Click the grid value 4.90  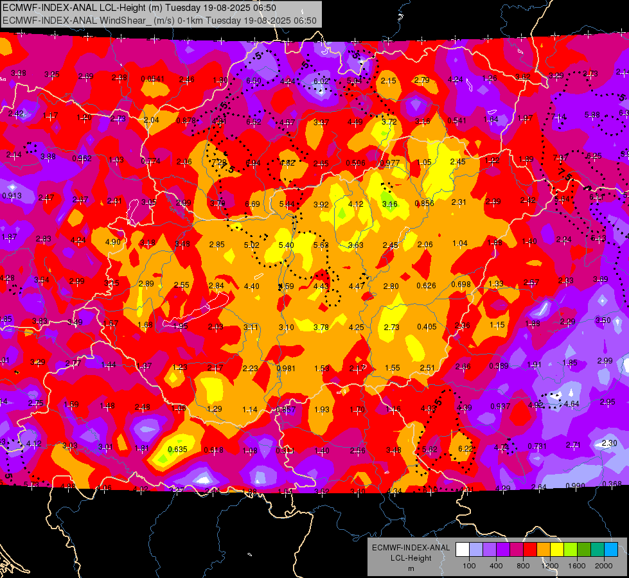112,242
